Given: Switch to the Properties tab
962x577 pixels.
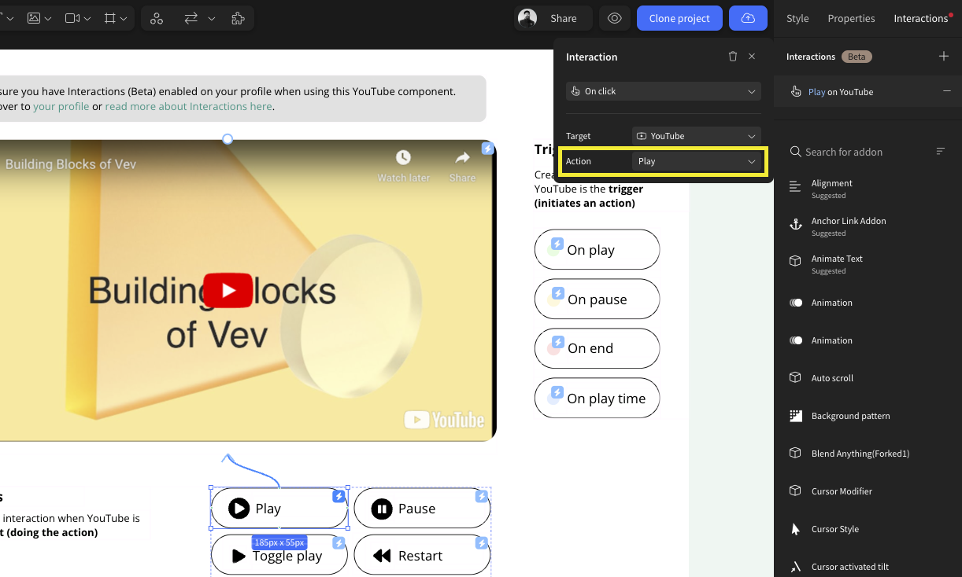Looking at the screenshot, I should [851, 18].
